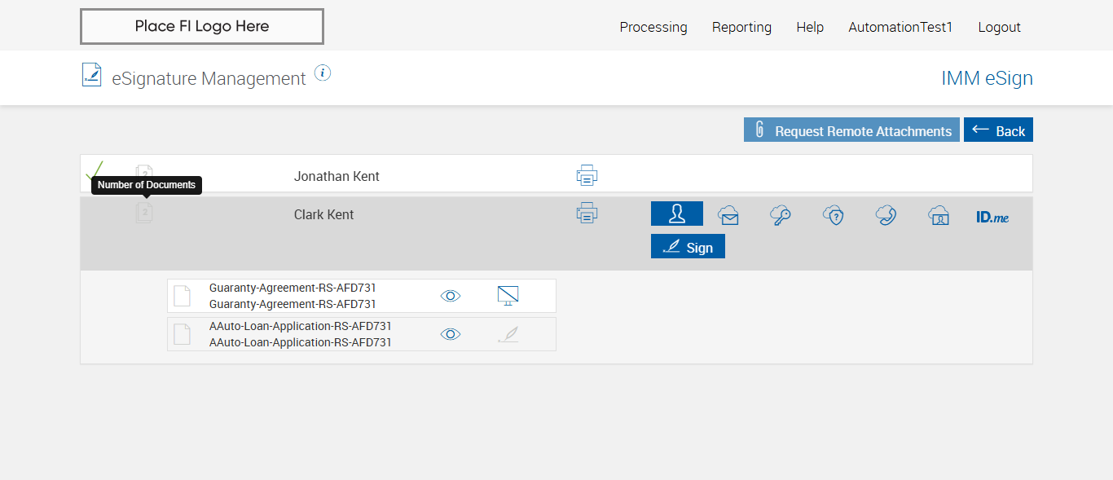
Task: Choose ID.me verification option
Action: coord(992,217)
